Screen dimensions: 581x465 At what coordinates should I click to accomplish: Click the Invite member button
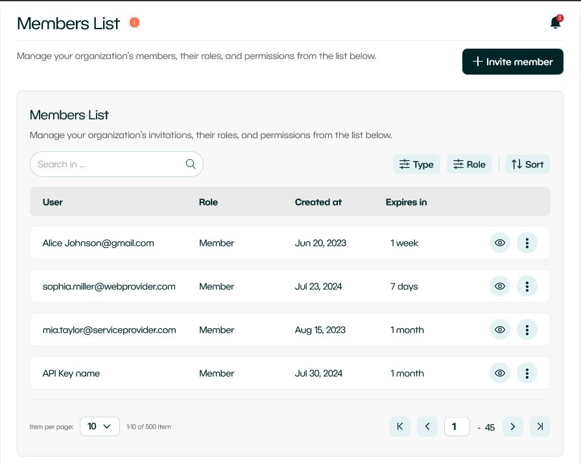[x=512, y=62]
